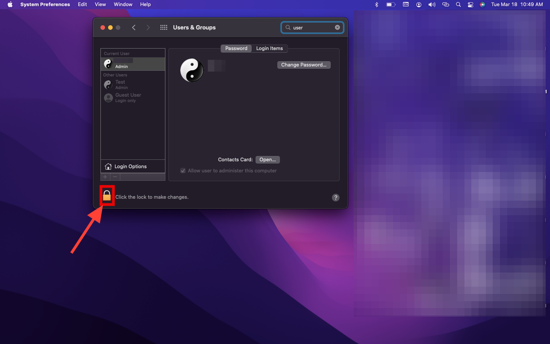
Task: Click the battery status icon
Action: (x=391, y=5)
